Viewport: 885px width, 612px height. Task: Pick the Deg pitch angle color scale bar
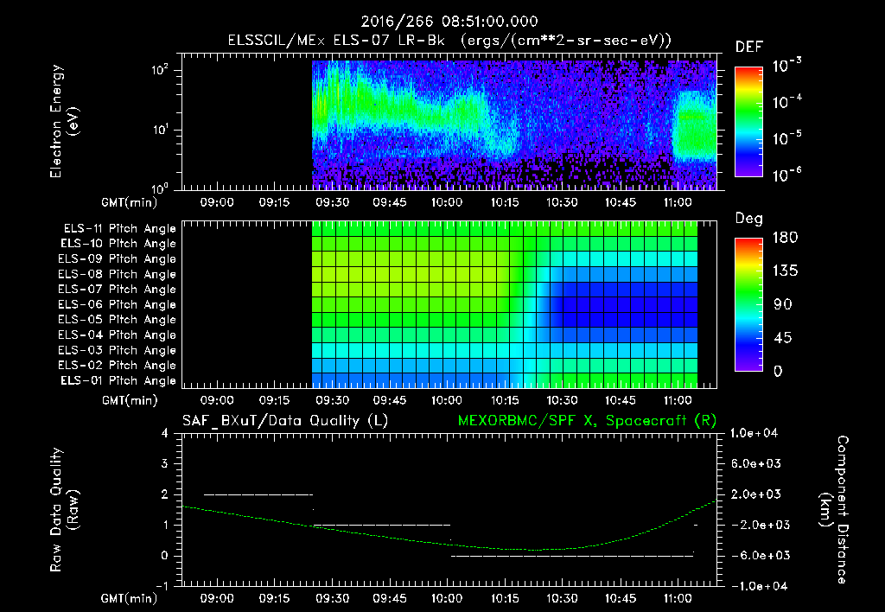tap(748, 304)
